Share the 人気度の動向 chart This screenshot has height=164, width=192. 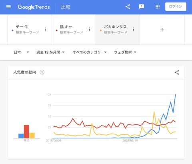coord(177,72)
